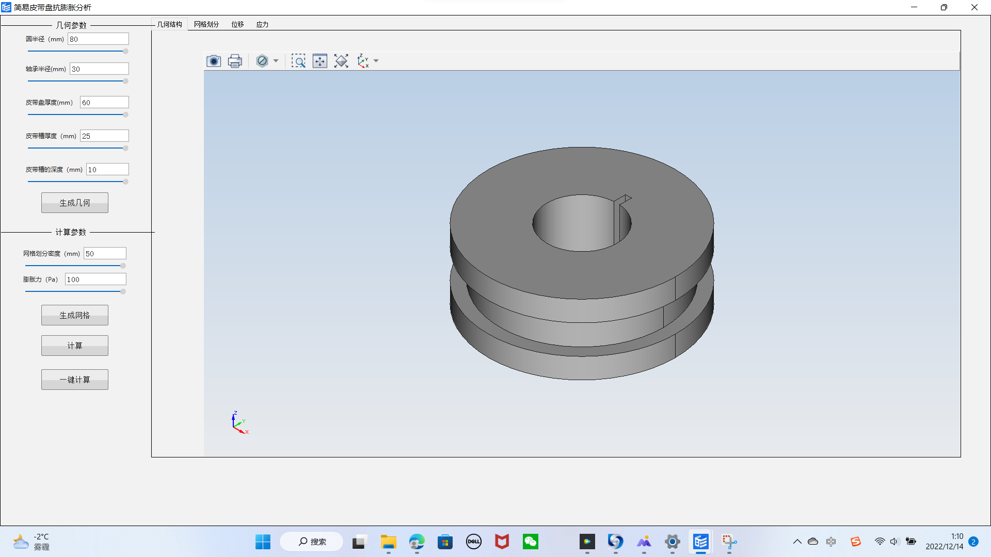Open the Windows Start menu
991x557 pixels.
click(x=263, y=542)
